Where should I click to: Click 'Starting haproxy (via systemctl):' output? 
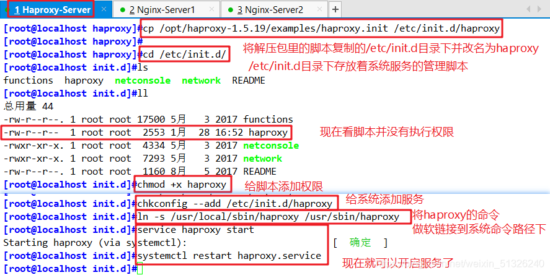point(95,243)
